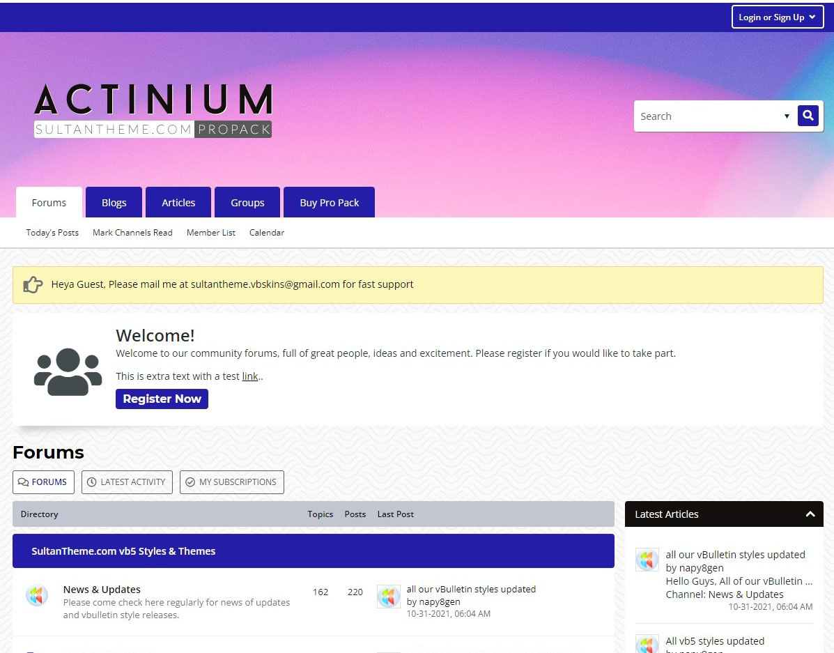Select the FORUMS view tab
The height and width of the screenshot is (653, 834).
[x=43, y=482]
